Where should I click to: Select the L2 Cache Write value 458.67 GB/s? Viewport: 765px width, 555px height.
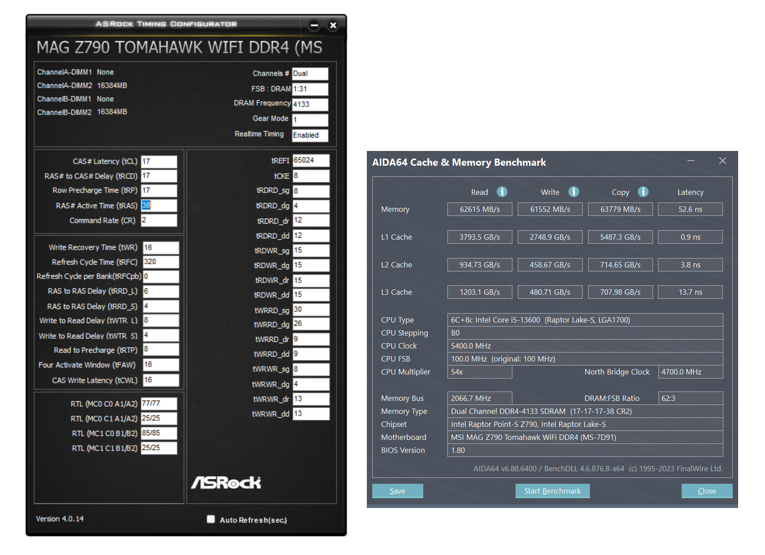[x=550, y=265]
